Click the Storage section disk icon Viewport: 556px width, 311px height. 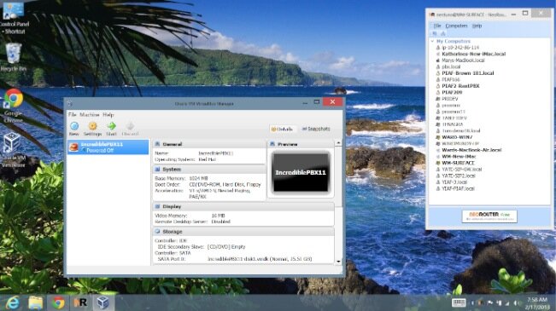157,232
